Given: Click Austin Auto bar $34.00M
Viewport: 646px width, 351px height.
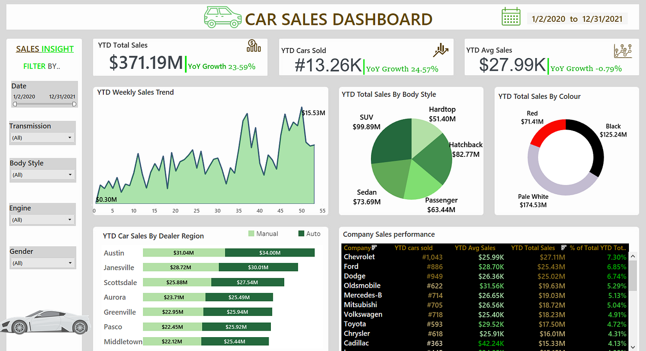Looking at the screenshot, I should click(x=269, y=253).
